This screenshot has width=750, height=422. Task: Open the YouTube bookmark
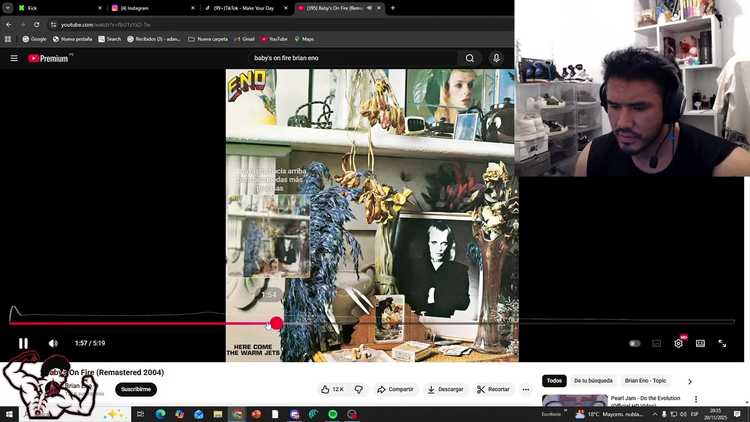tap(274, 39)
